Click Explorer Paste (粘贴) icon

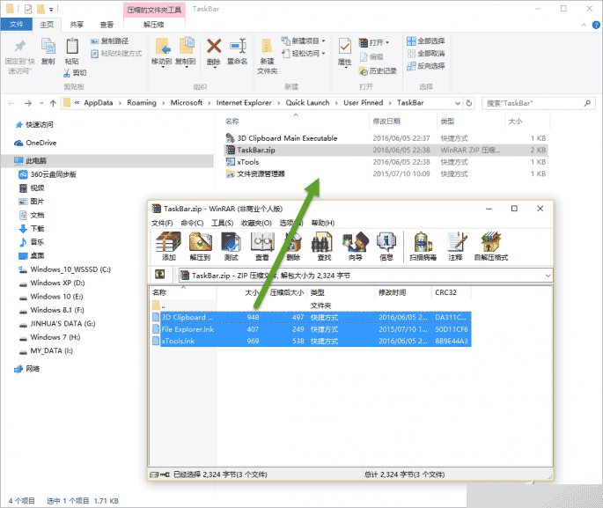tap(72, 46)
